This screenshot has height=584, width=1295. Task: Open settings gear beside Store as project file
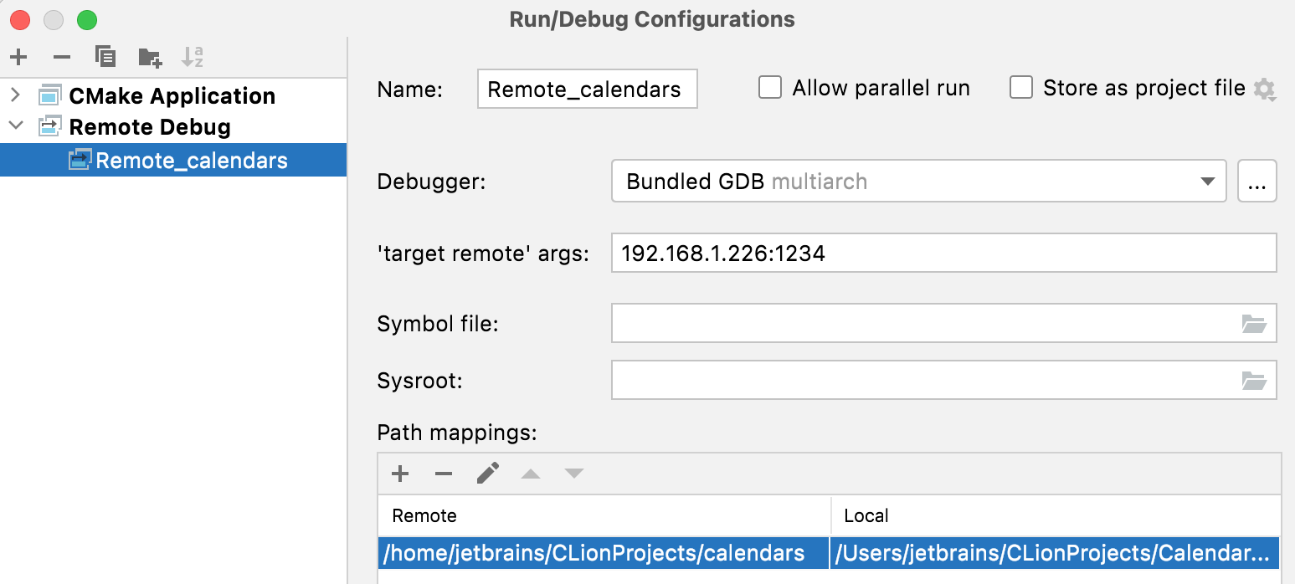coord(1266,88)
